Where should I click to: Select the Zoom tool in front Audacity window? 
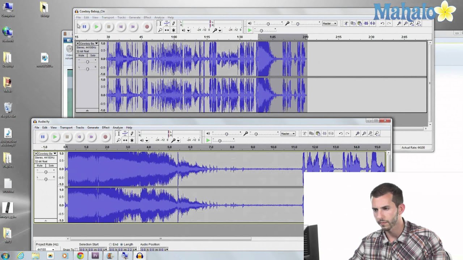pyautogui.click(x=119, y=140)
